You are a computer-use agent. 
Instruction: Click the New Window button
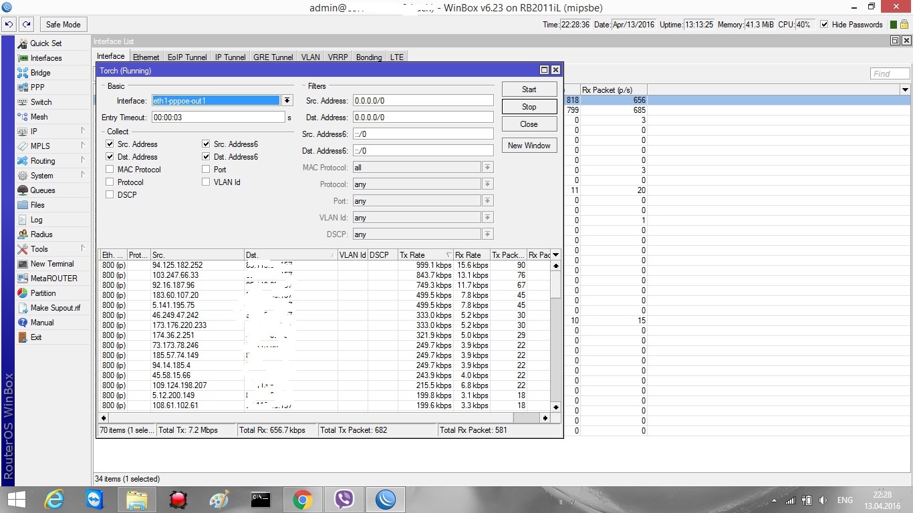click(529, 146)
